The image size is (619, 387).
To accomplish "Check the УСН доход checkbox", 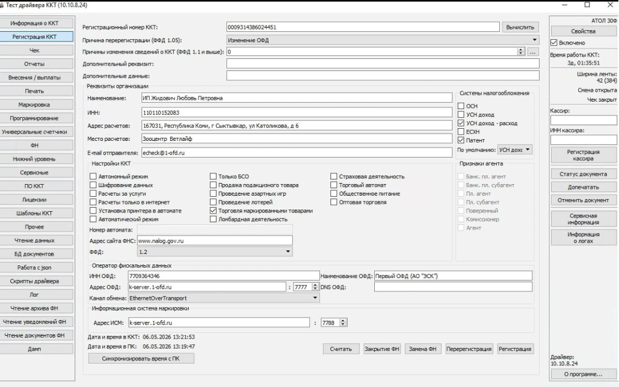I will click(x=461, y=114).
